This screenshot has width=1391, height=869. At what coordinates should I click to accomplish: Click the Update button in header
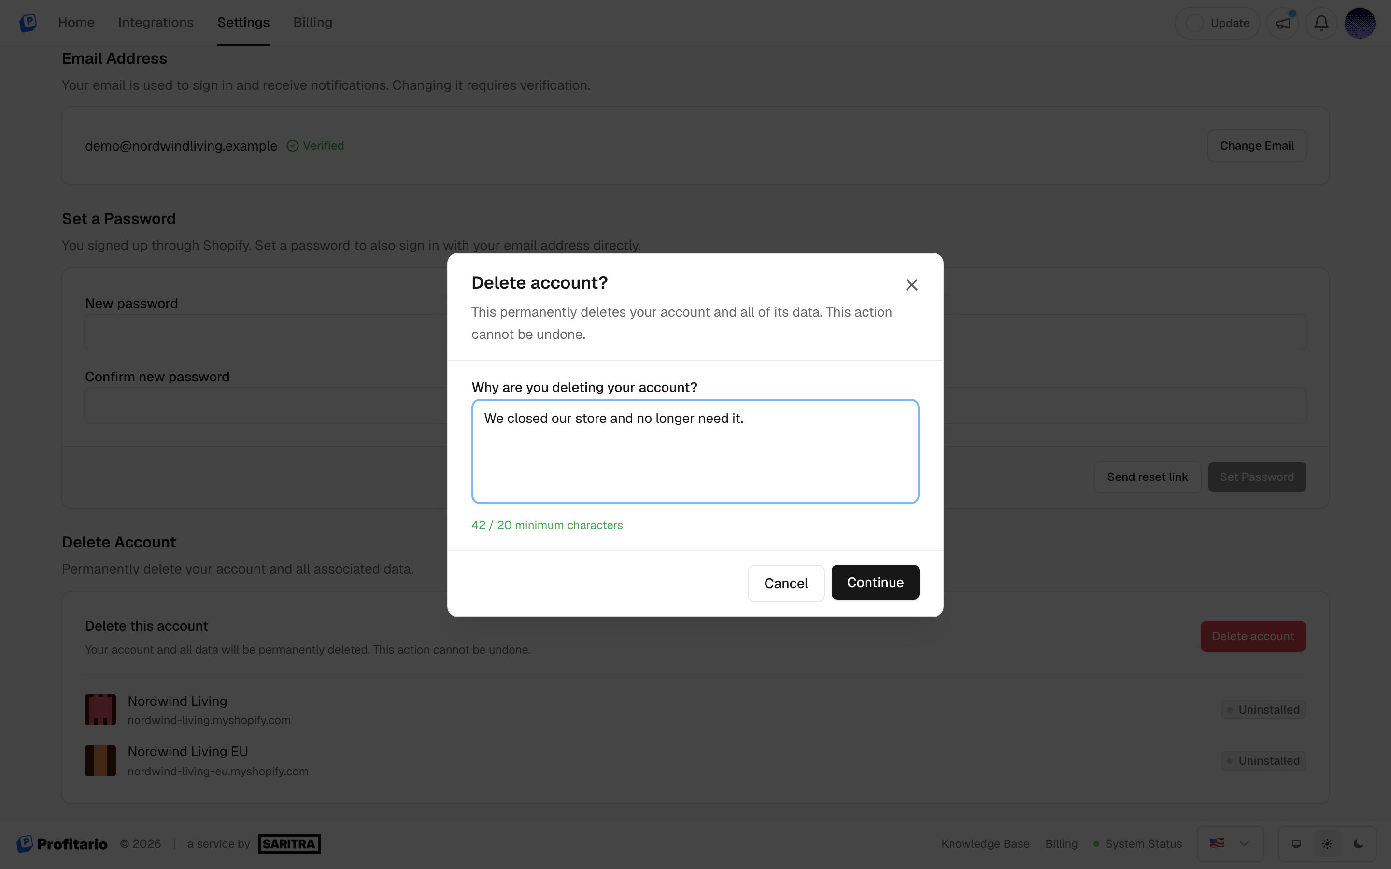1218,23
